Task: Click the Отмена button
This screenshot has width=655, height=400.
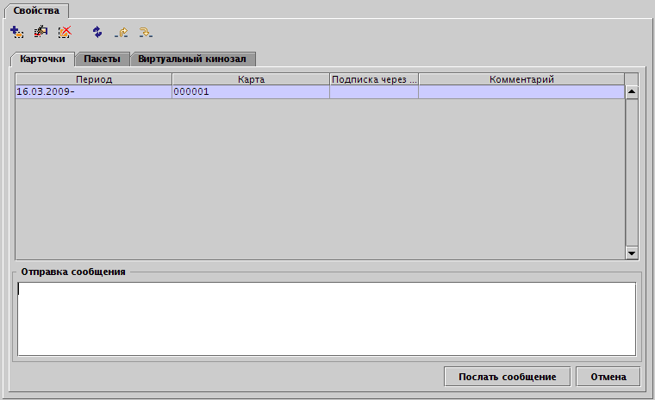Action: (x=608, y=377)
